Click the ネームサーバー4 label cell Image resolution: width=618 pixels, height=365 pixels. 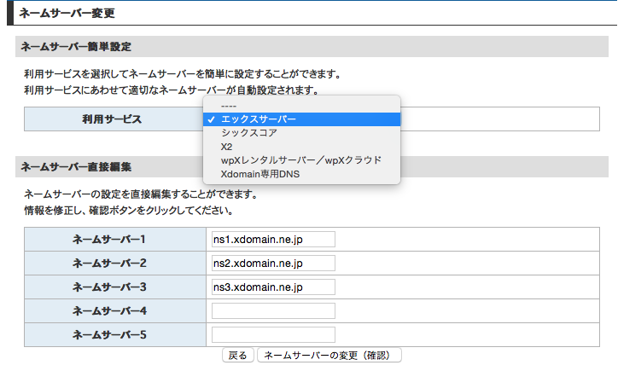click(115, 311)
